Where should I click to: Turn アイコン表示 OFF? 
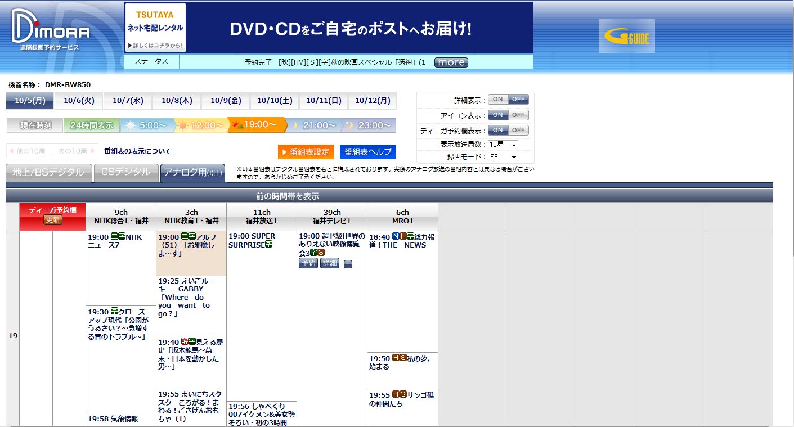tap(518, 115)
